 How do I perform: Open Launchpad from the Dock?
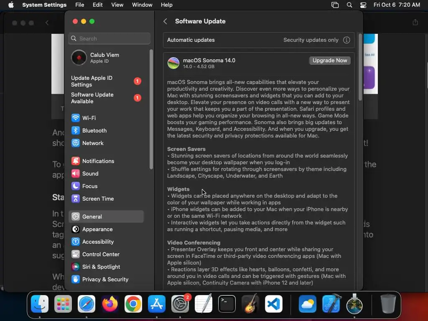[x=63, y=304]
